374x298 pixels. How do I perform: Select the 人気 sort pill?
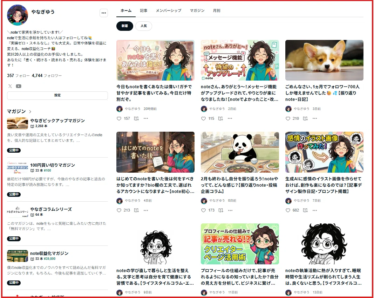pos(144,26)
